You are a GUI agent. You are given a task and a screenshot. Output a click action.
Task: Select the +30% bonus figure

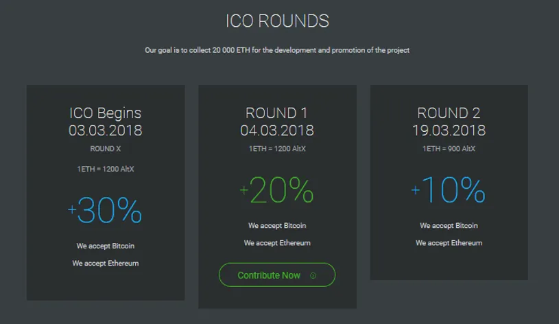[x=105, y=210]
